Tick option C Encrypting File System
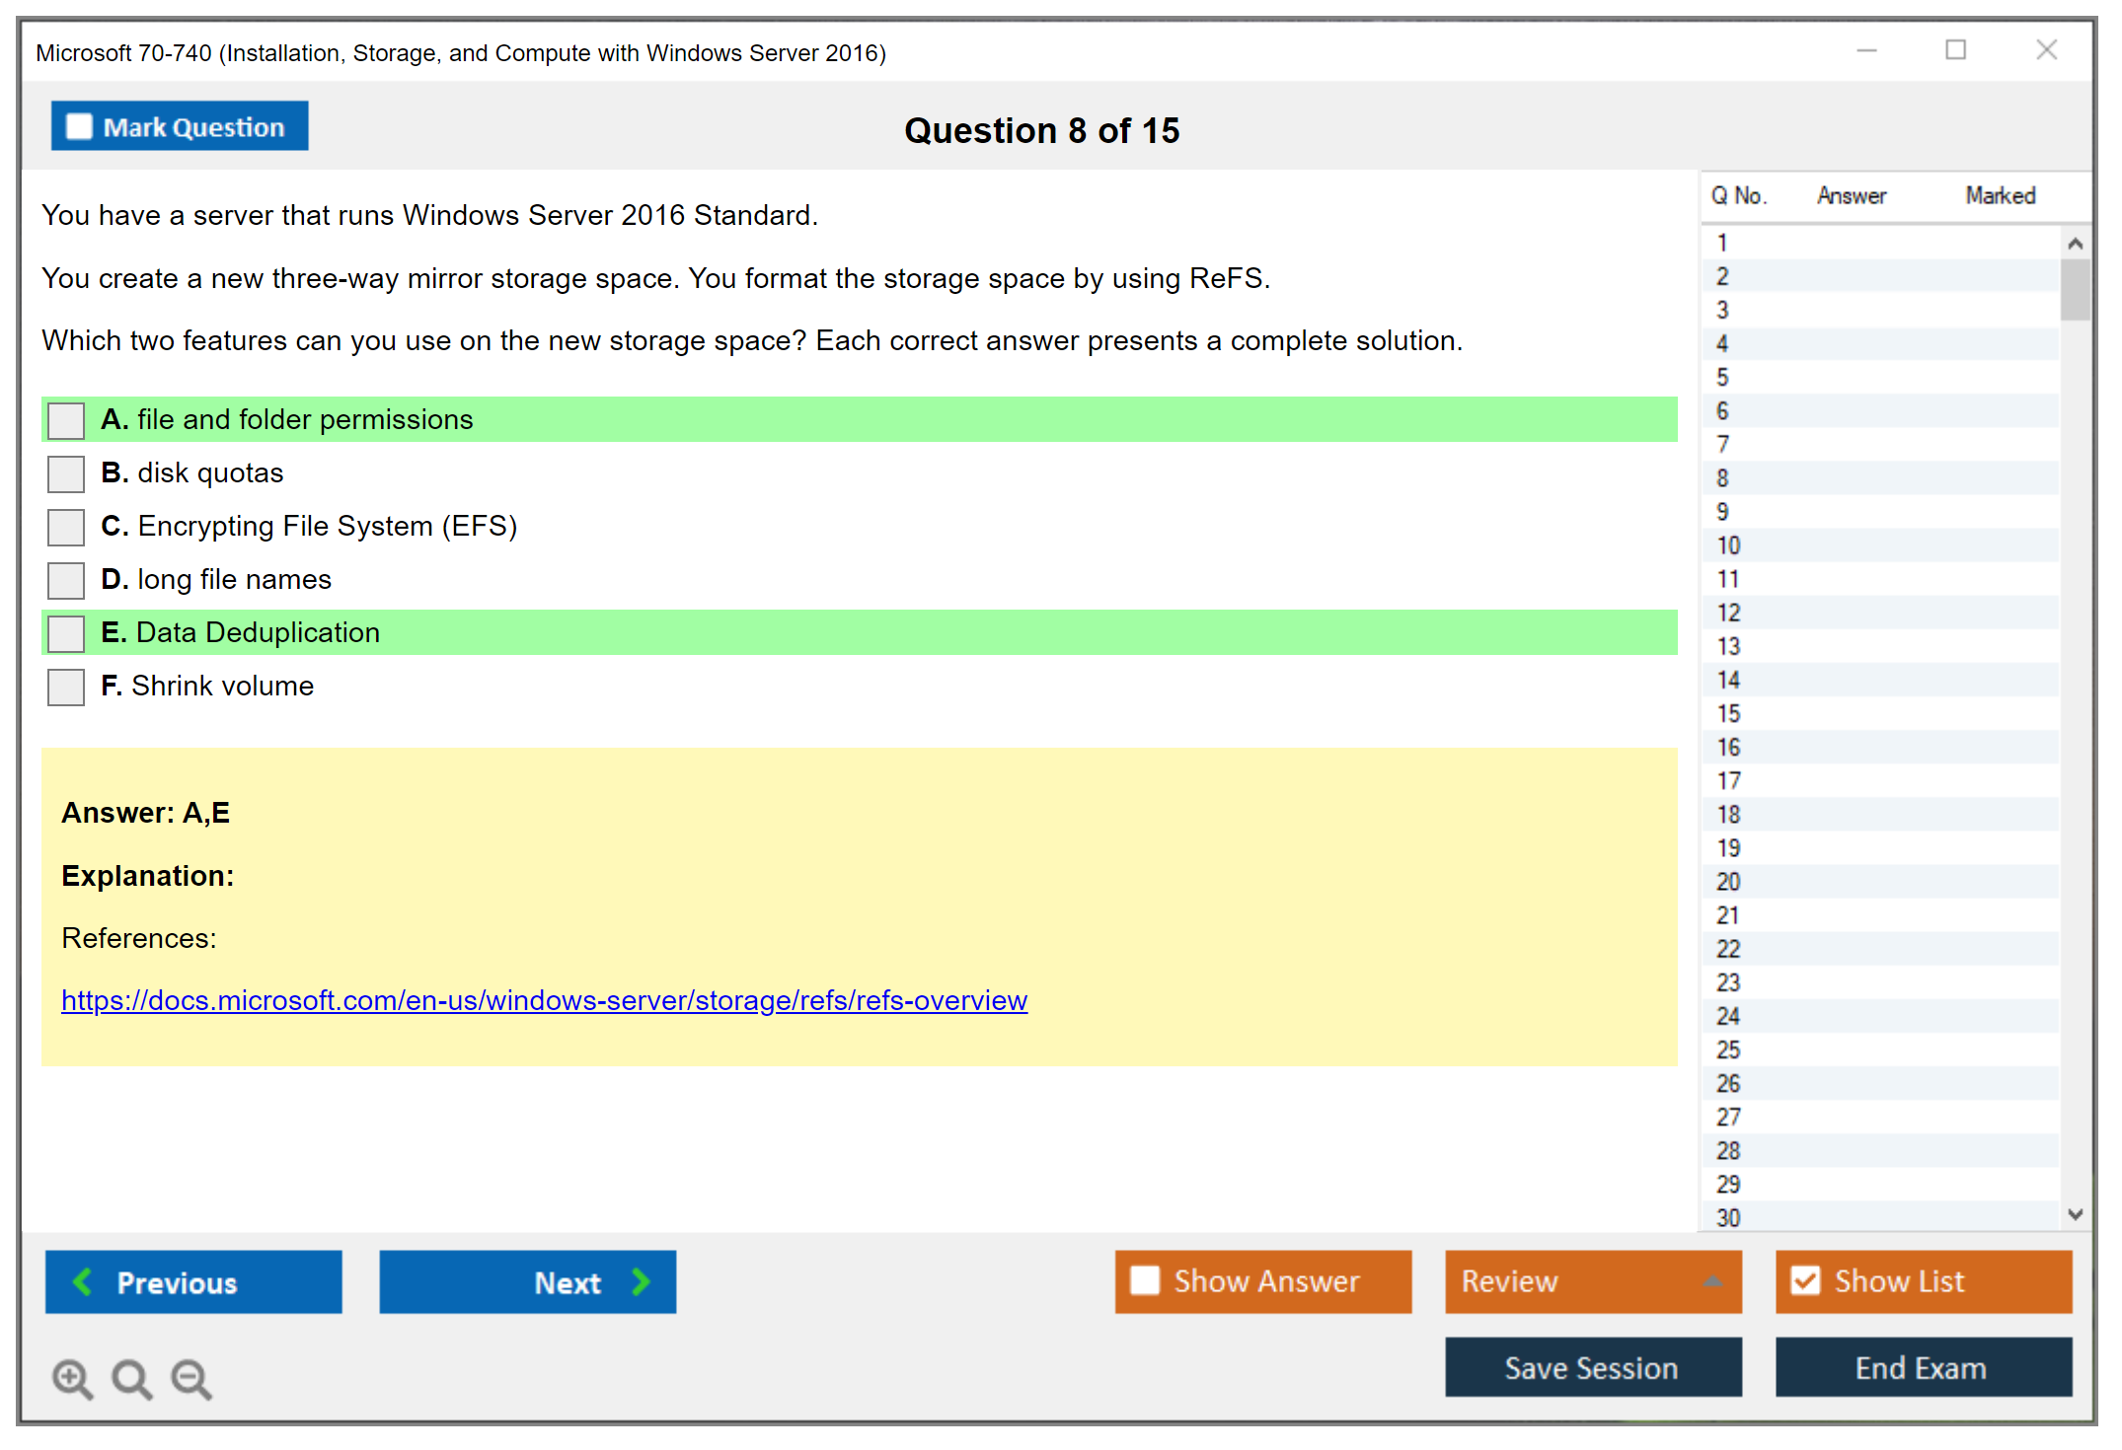2122x1450 pixels. coord(66,527)
